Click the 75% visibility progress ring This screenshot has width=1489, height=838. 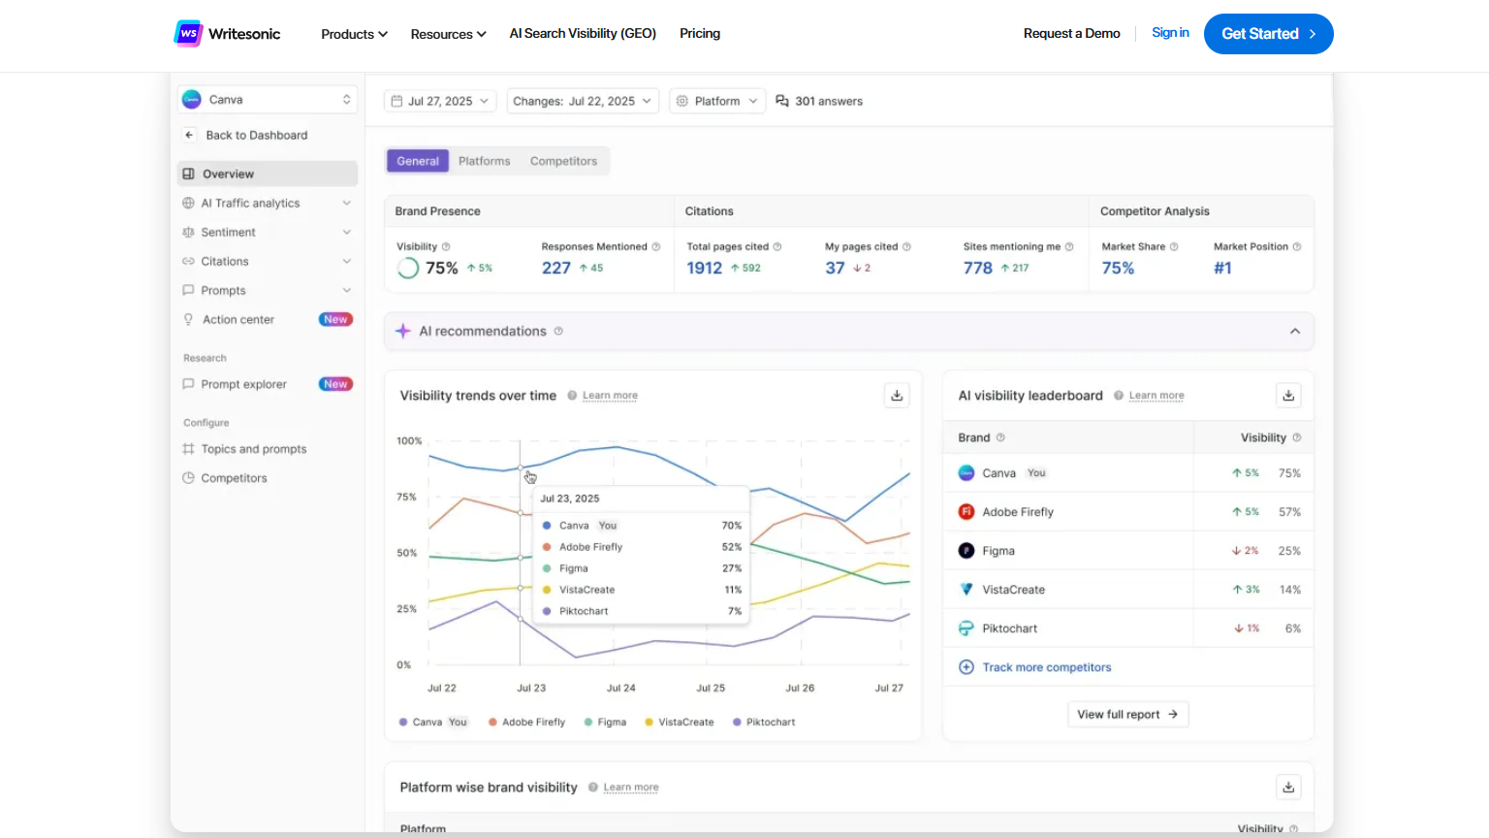point(407,267)
